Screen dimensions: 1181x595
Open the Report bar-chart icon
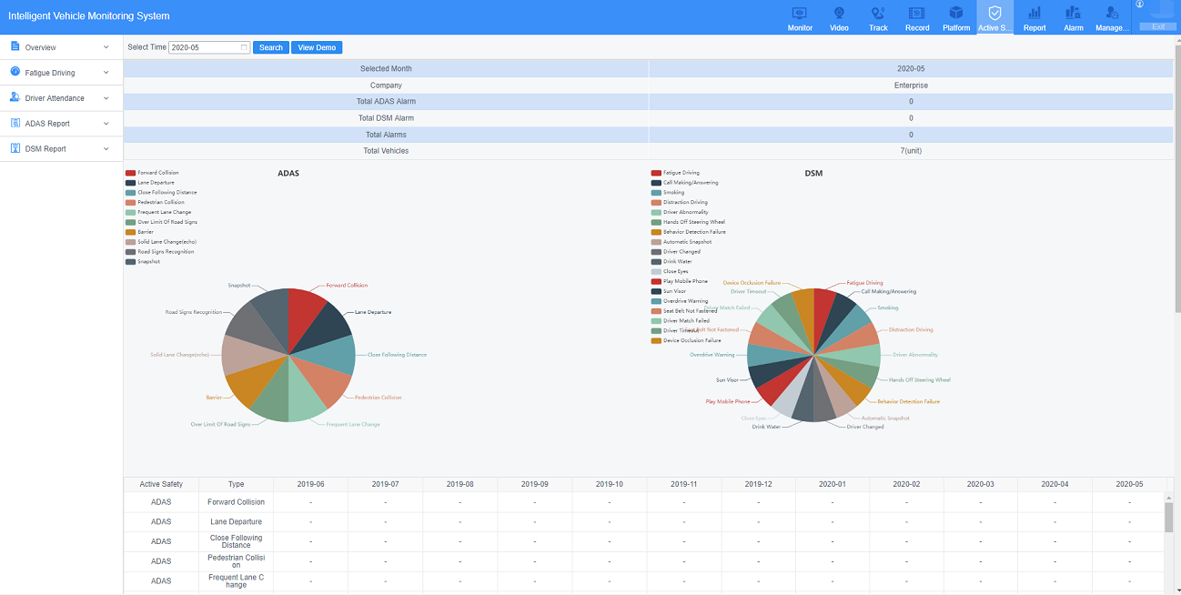[1035, 13]
